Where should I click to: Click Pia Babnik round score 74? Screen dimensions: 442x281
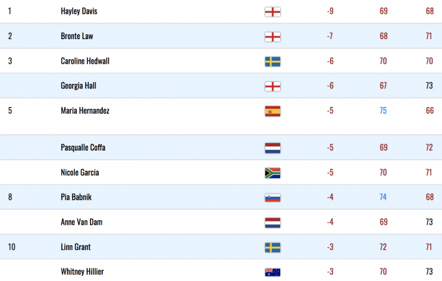tap(383, 197)
